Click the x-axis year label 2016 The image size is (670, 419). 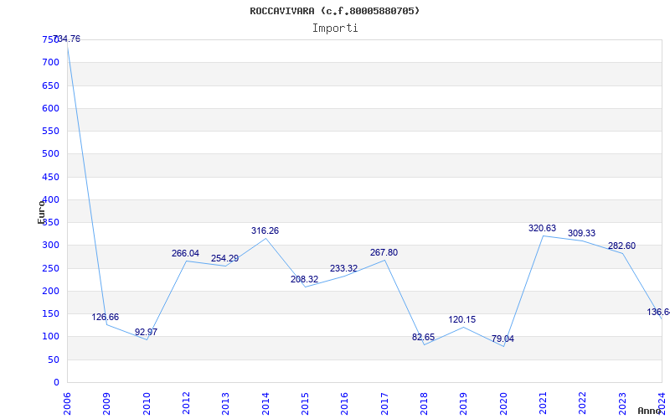345,403
